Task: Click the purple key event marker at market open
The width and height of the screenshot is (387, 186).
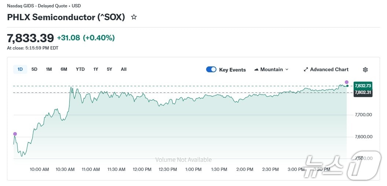Action: point(15,134)
